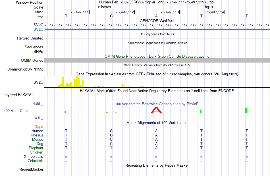Select the Human alignment row label
The image size is (270, 176).
tap(37, 131)
